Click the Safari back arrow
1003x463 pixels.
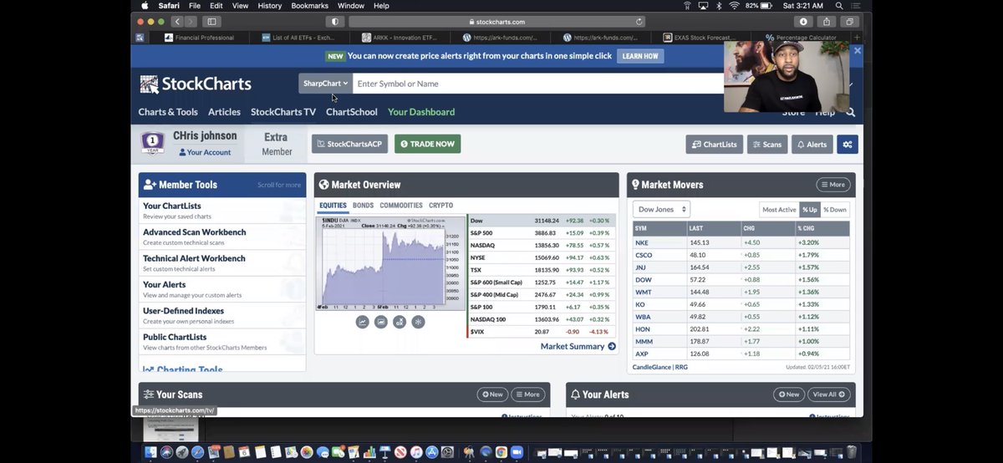coord(177,22)
